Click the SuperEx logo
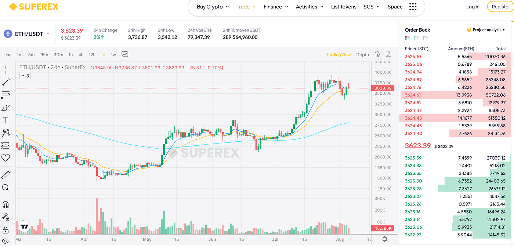The image size is (514, 247). tap(33, 7)
